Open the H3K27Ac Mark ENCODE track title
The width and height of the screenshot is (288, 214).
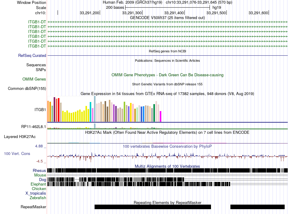tap(167, 132)
